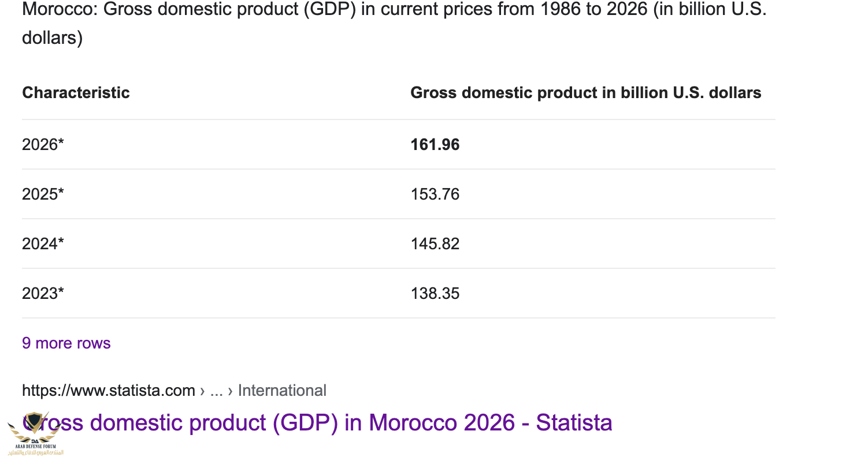Click the Morocco GDP table title text
This screenshot has width=846, height=457.
(393, 10)
